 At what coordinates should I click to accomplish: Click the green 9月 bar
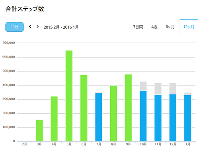pos(128,108)
